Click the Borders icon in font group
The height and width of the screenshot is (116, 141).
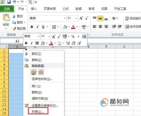(54, 27)
